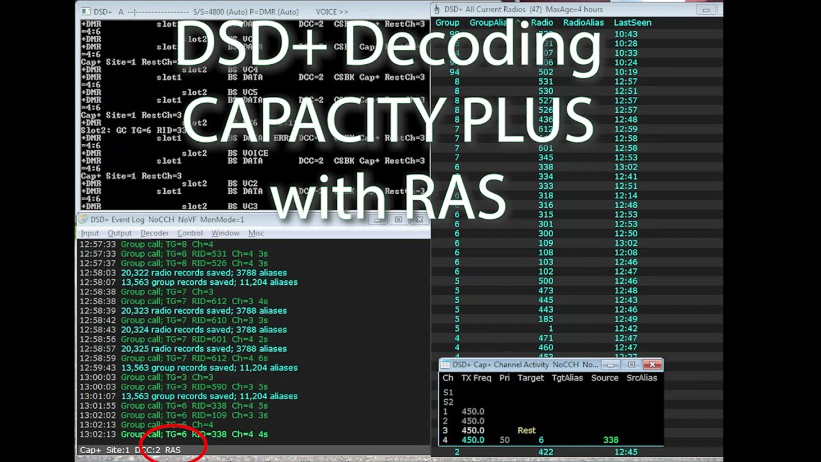Viewport: 821px width, 462px height.
Task: Sort by the RadioAlias column header
Action: click(584, 22)
